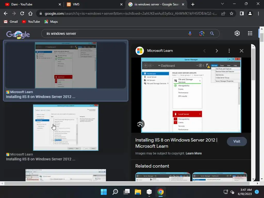
Task: Open Server Manager - Dashboard related image
Action: [x=220, y=177]
